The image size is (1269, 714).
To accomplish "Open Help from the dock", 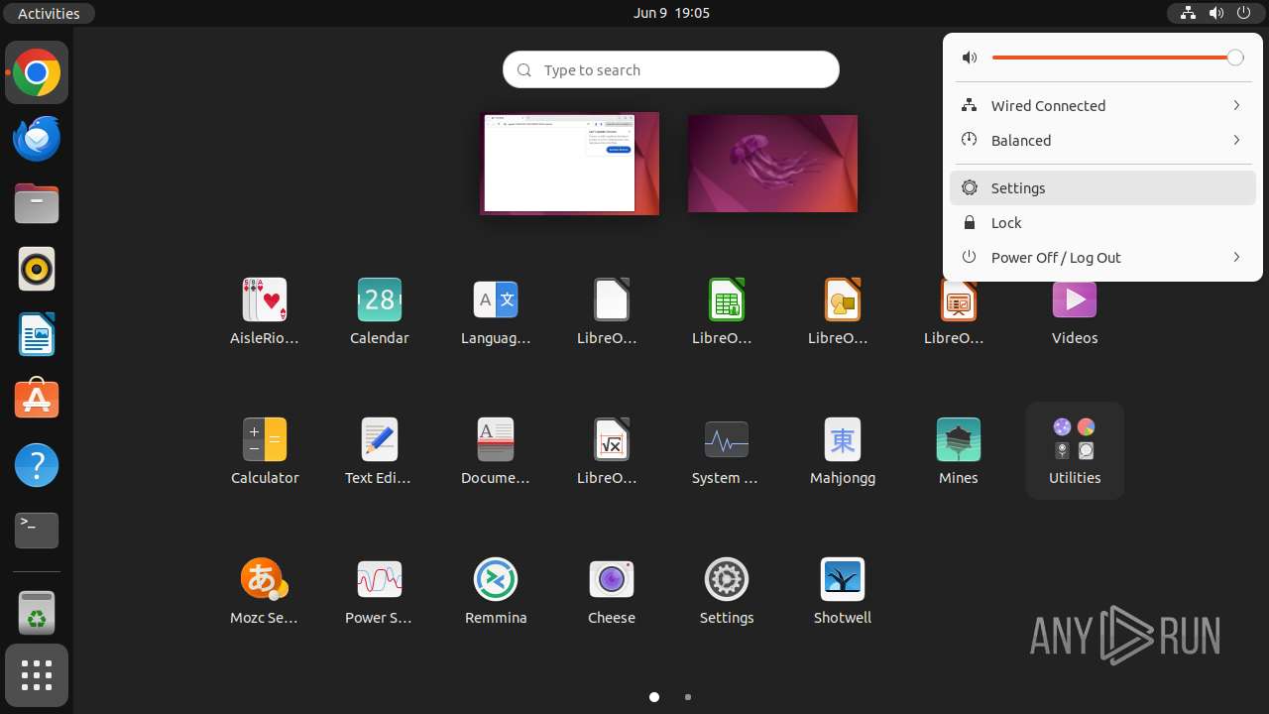I will click(37, 465).
